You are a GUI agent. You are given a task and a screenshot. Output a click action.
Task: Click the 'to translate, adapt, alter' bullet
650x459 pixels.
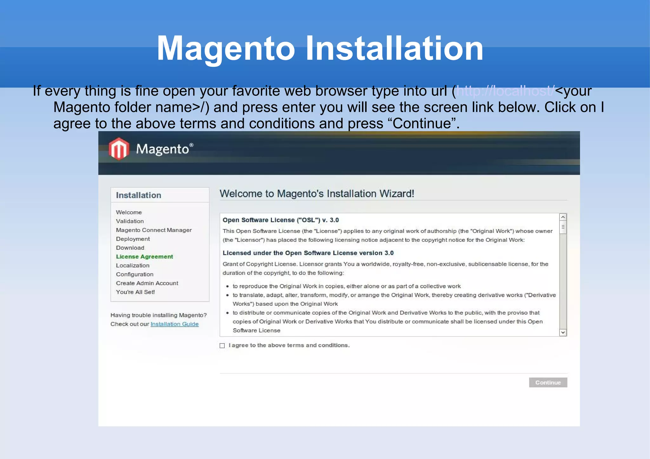(394, 299)
